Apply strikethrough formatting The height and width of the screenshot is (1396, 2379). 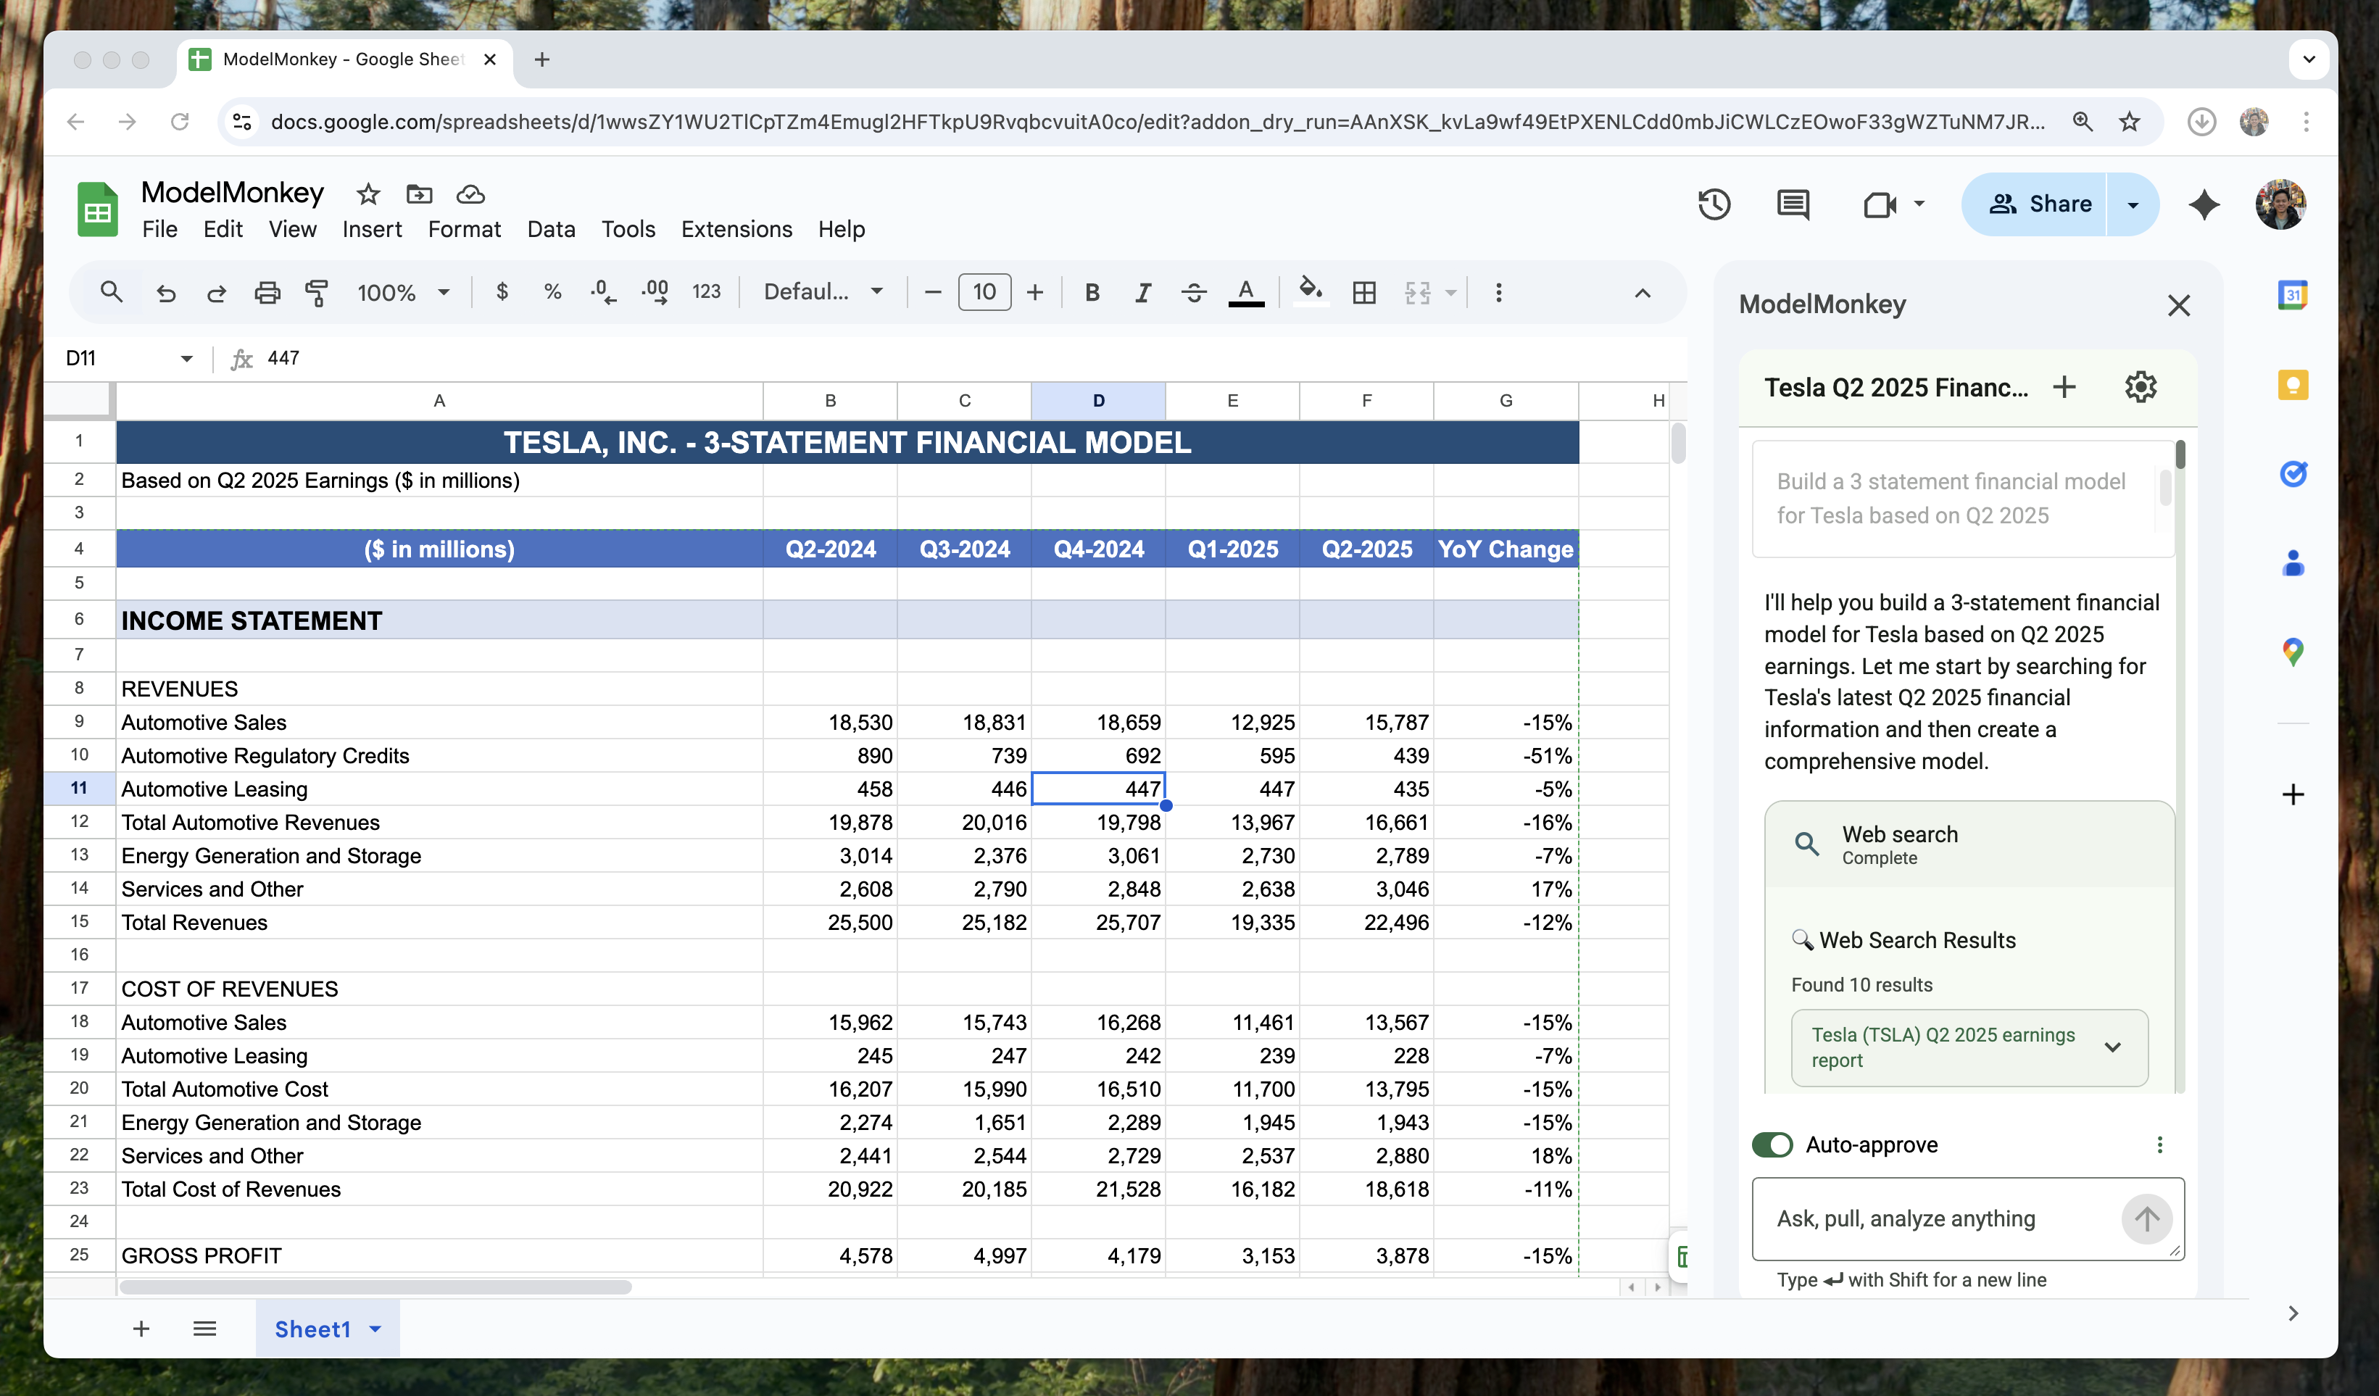pos(1193,293)
